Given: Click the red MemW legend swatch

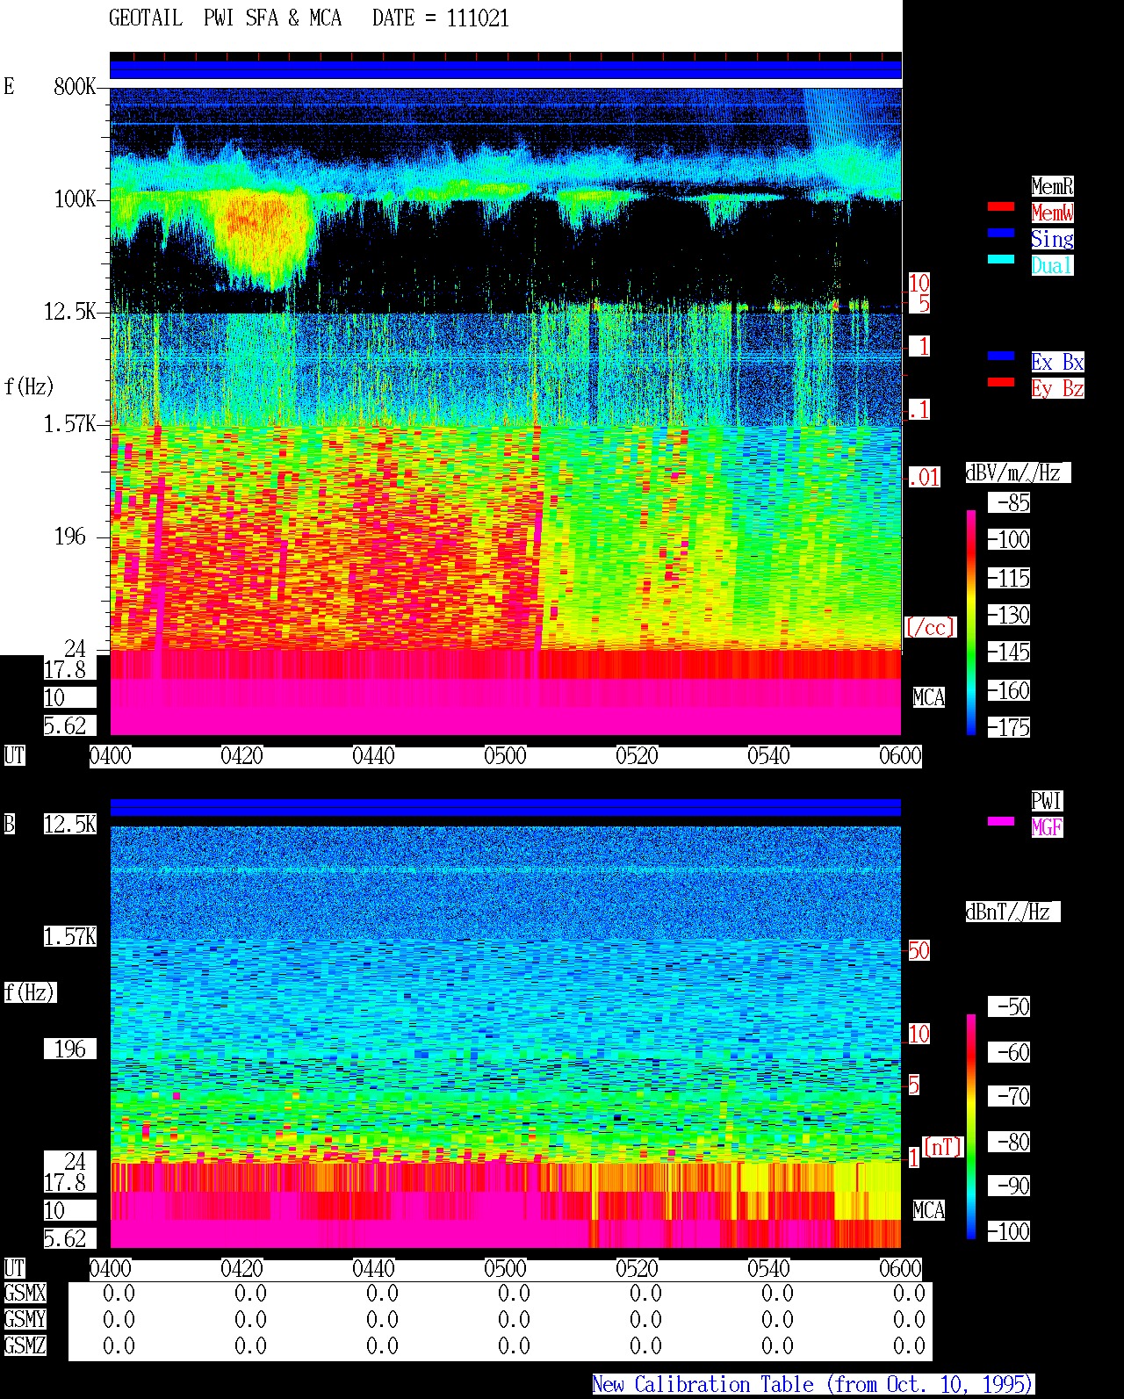Looking at the screenshot, I should (x=1001, y=207).
